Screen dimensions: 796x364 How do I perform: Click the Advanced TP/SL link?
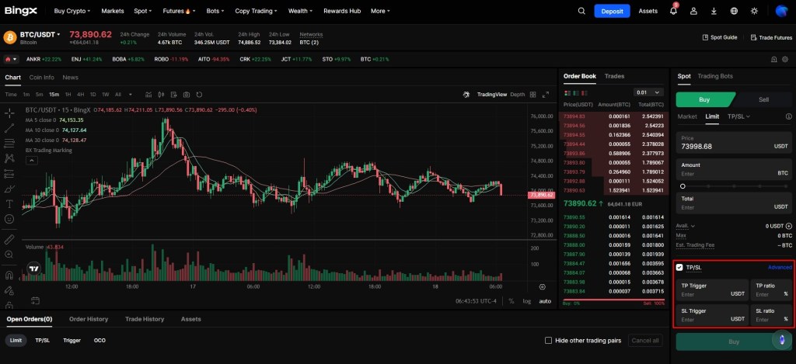point(780,267)
